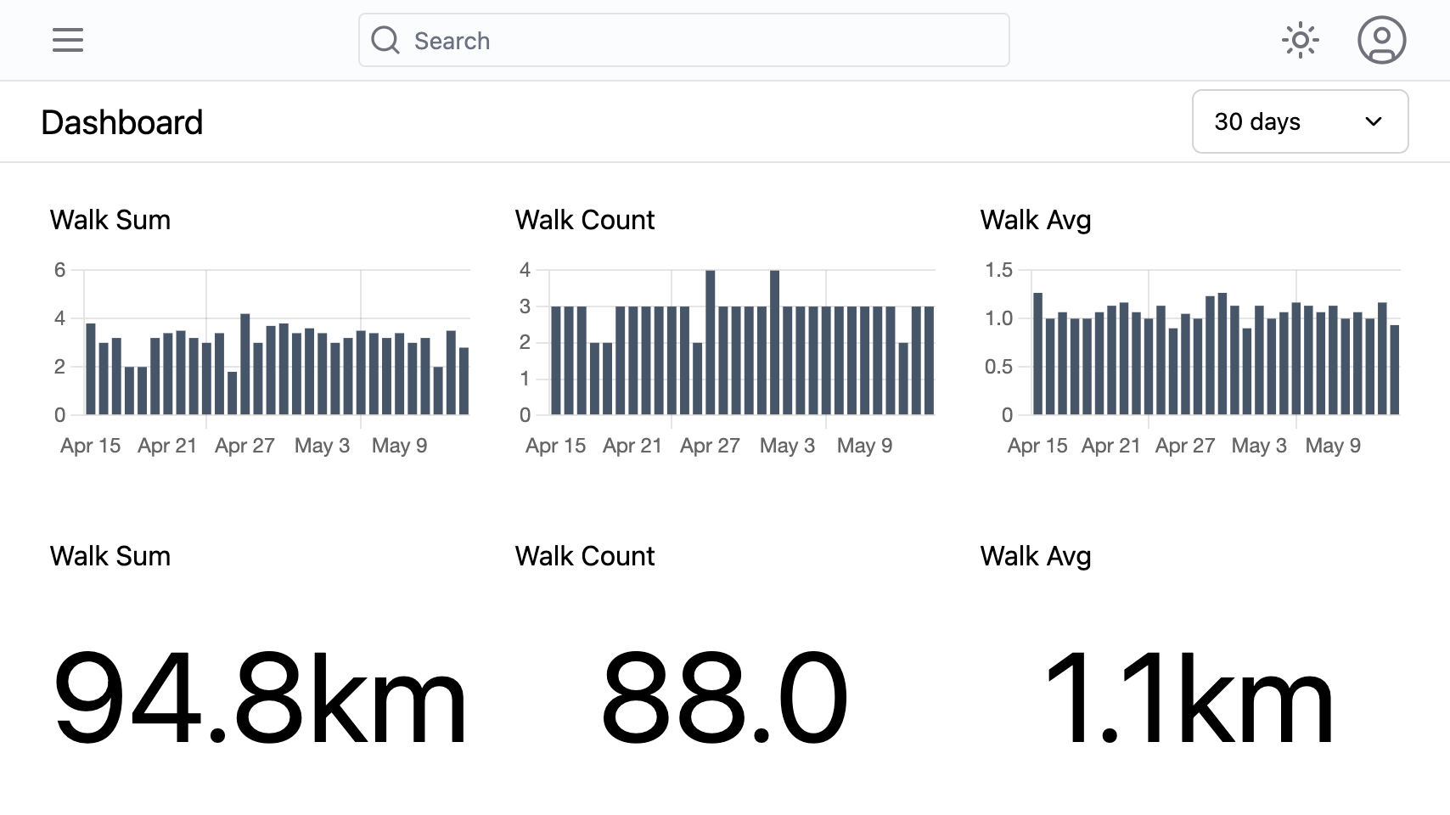Click the May 9 label under Walk Sum
This screenshot has width=1450, height=815.
click(399, 446)
